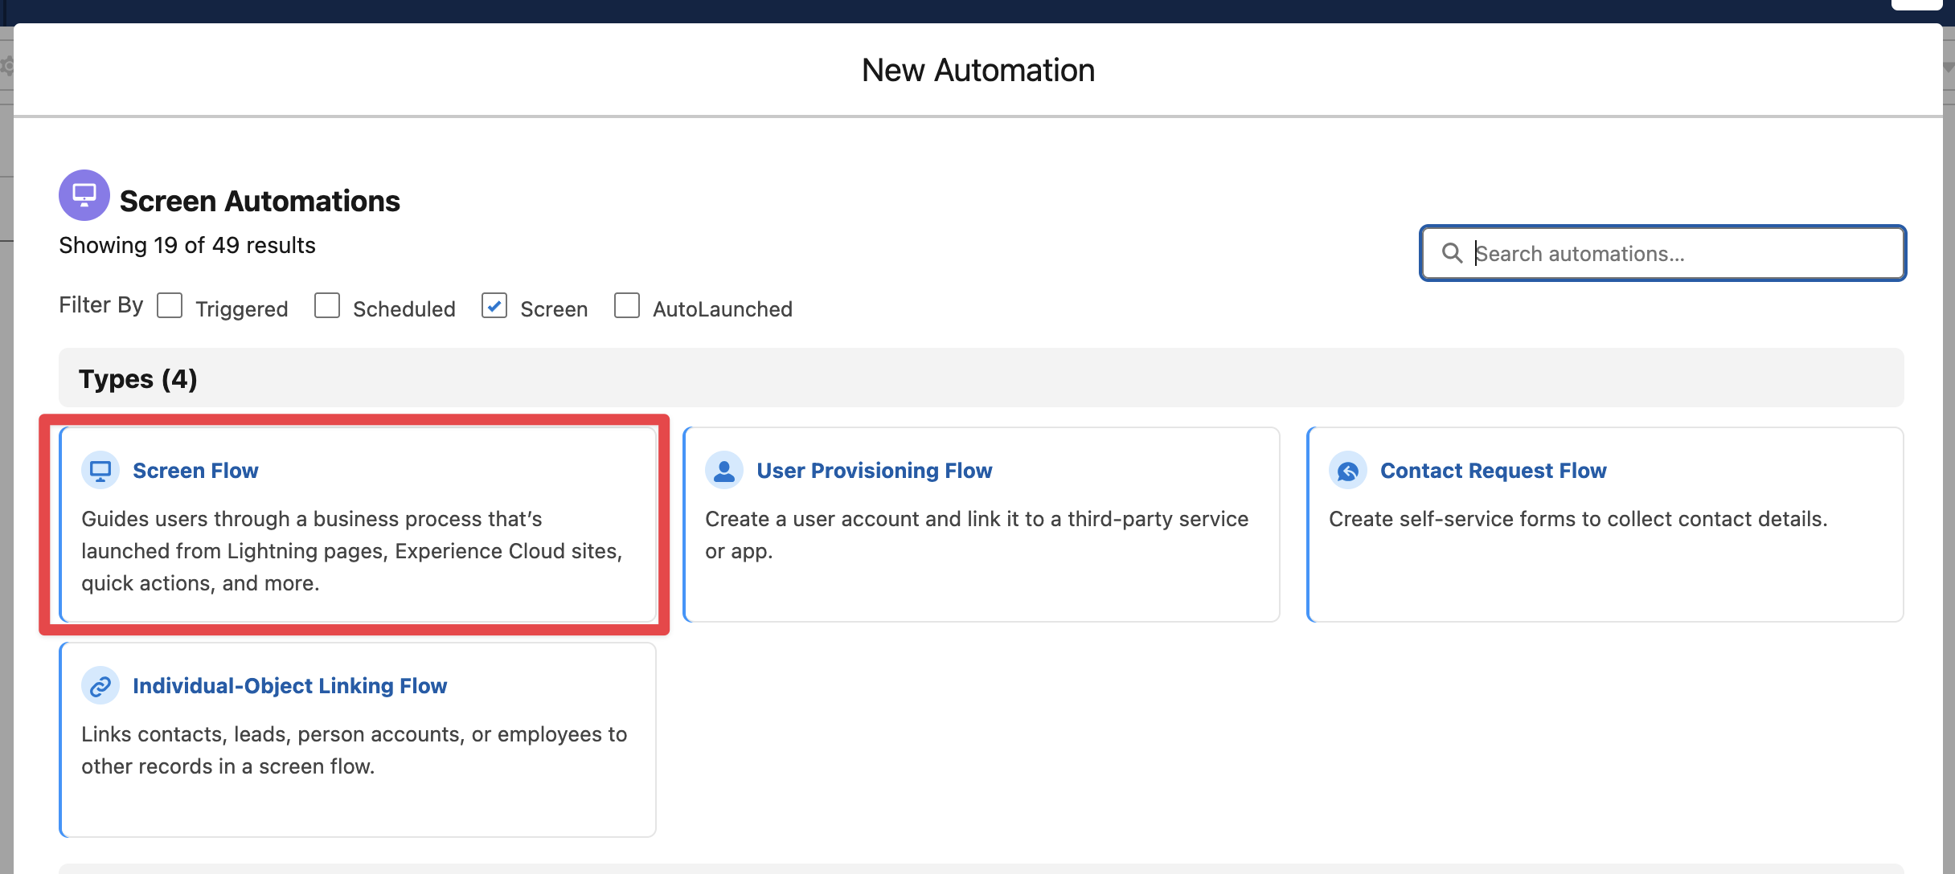
Task: Click the purple Screen Automations header icon
Action: 84,195
